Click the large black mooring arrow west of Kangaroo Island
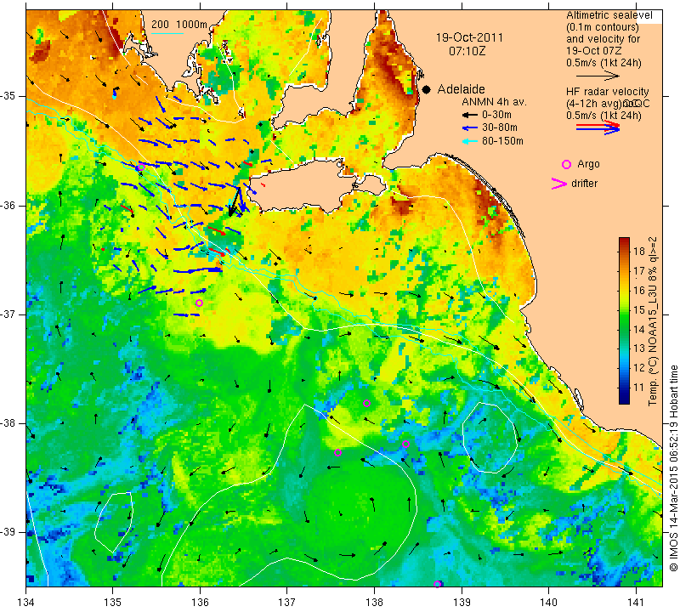This screenshot has width=680, height=612. pos(235,202)
